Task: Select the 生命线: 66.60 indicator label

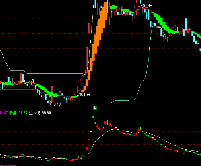Action: pos(40,113)
